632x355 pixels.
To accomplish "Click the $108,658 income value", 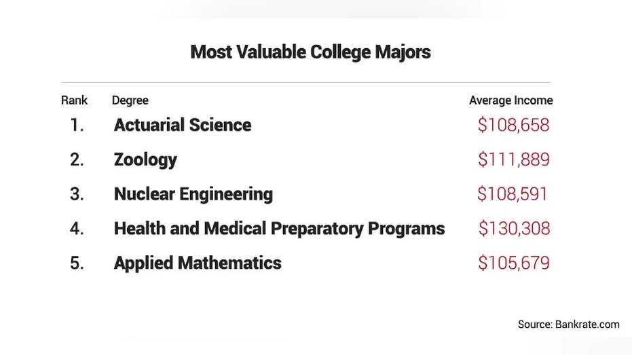I will pos(513,125).
